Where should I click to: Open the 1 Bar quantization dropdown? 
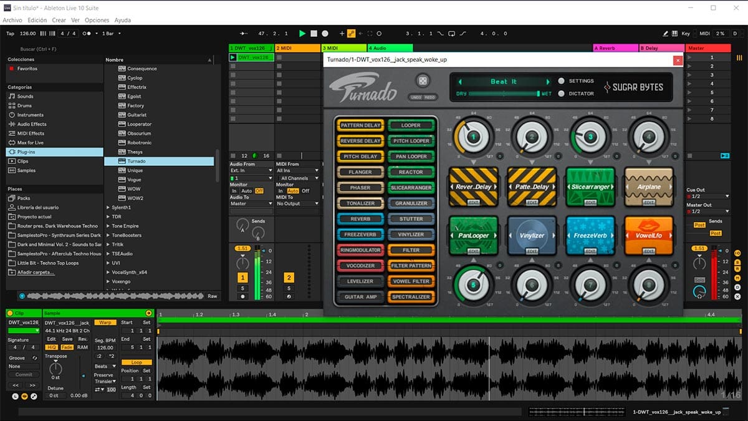click(111, 34)
